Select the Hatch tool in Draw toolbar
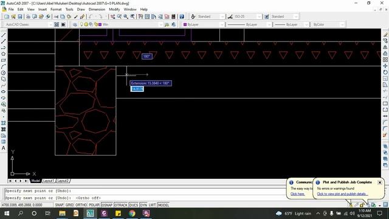This screenshot has width=389, height=219. (x=4, y=123)
